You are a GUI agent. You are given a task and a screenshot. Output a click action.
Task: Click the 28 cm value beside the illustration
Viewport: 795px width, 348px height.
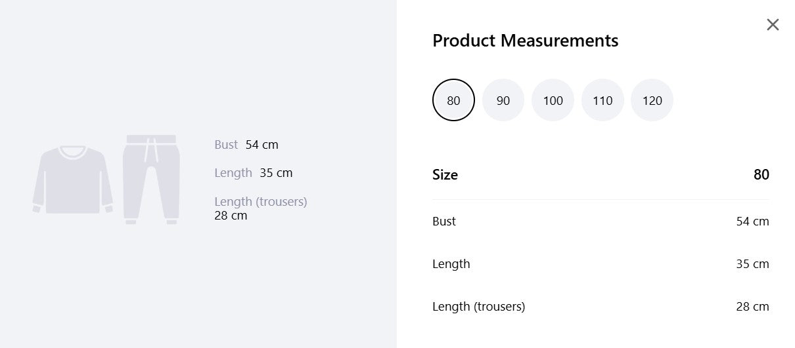tap(231, 216)
